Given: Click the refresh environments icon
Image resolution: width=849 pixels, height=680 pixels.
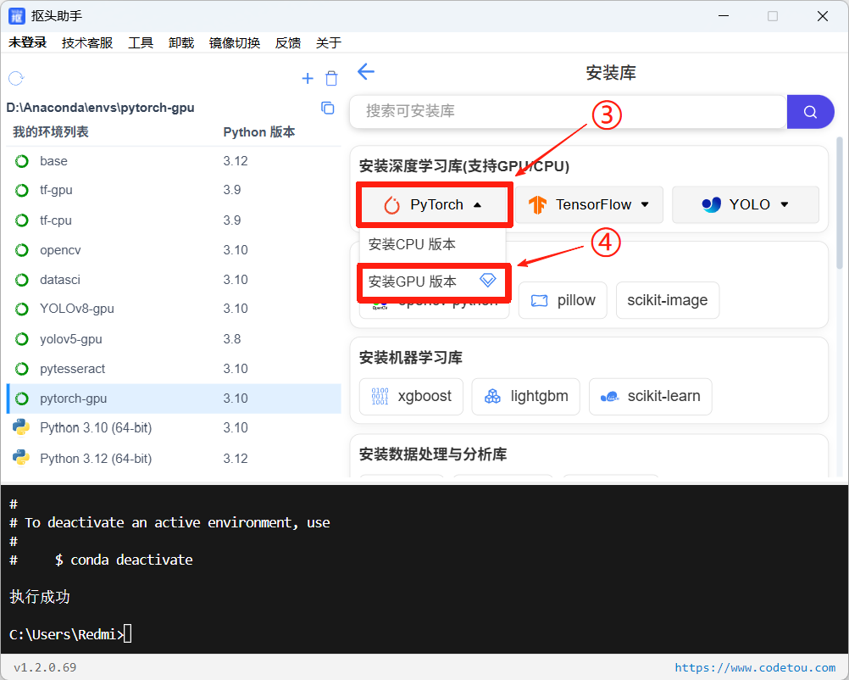Looking at the screenshot, I should pyautogui.click(x=16, y=79).
